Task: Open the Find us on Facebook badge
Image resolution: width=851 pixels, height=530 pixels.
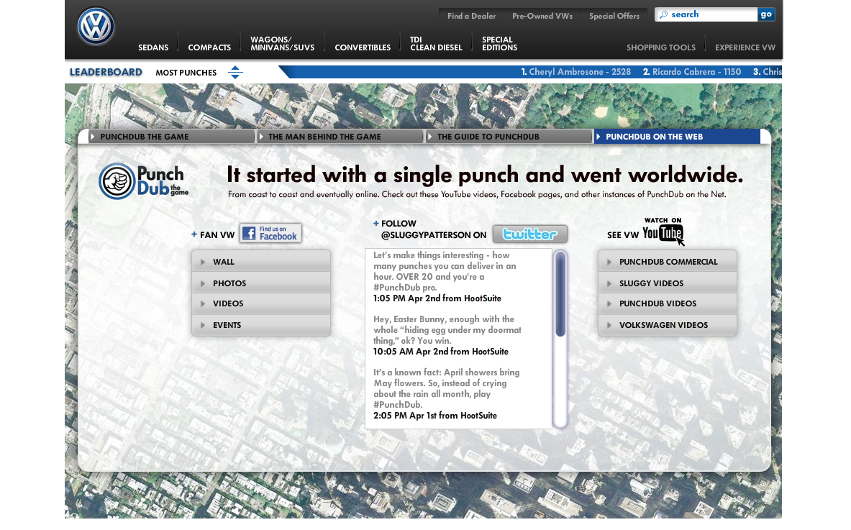Action: (270, 233)
